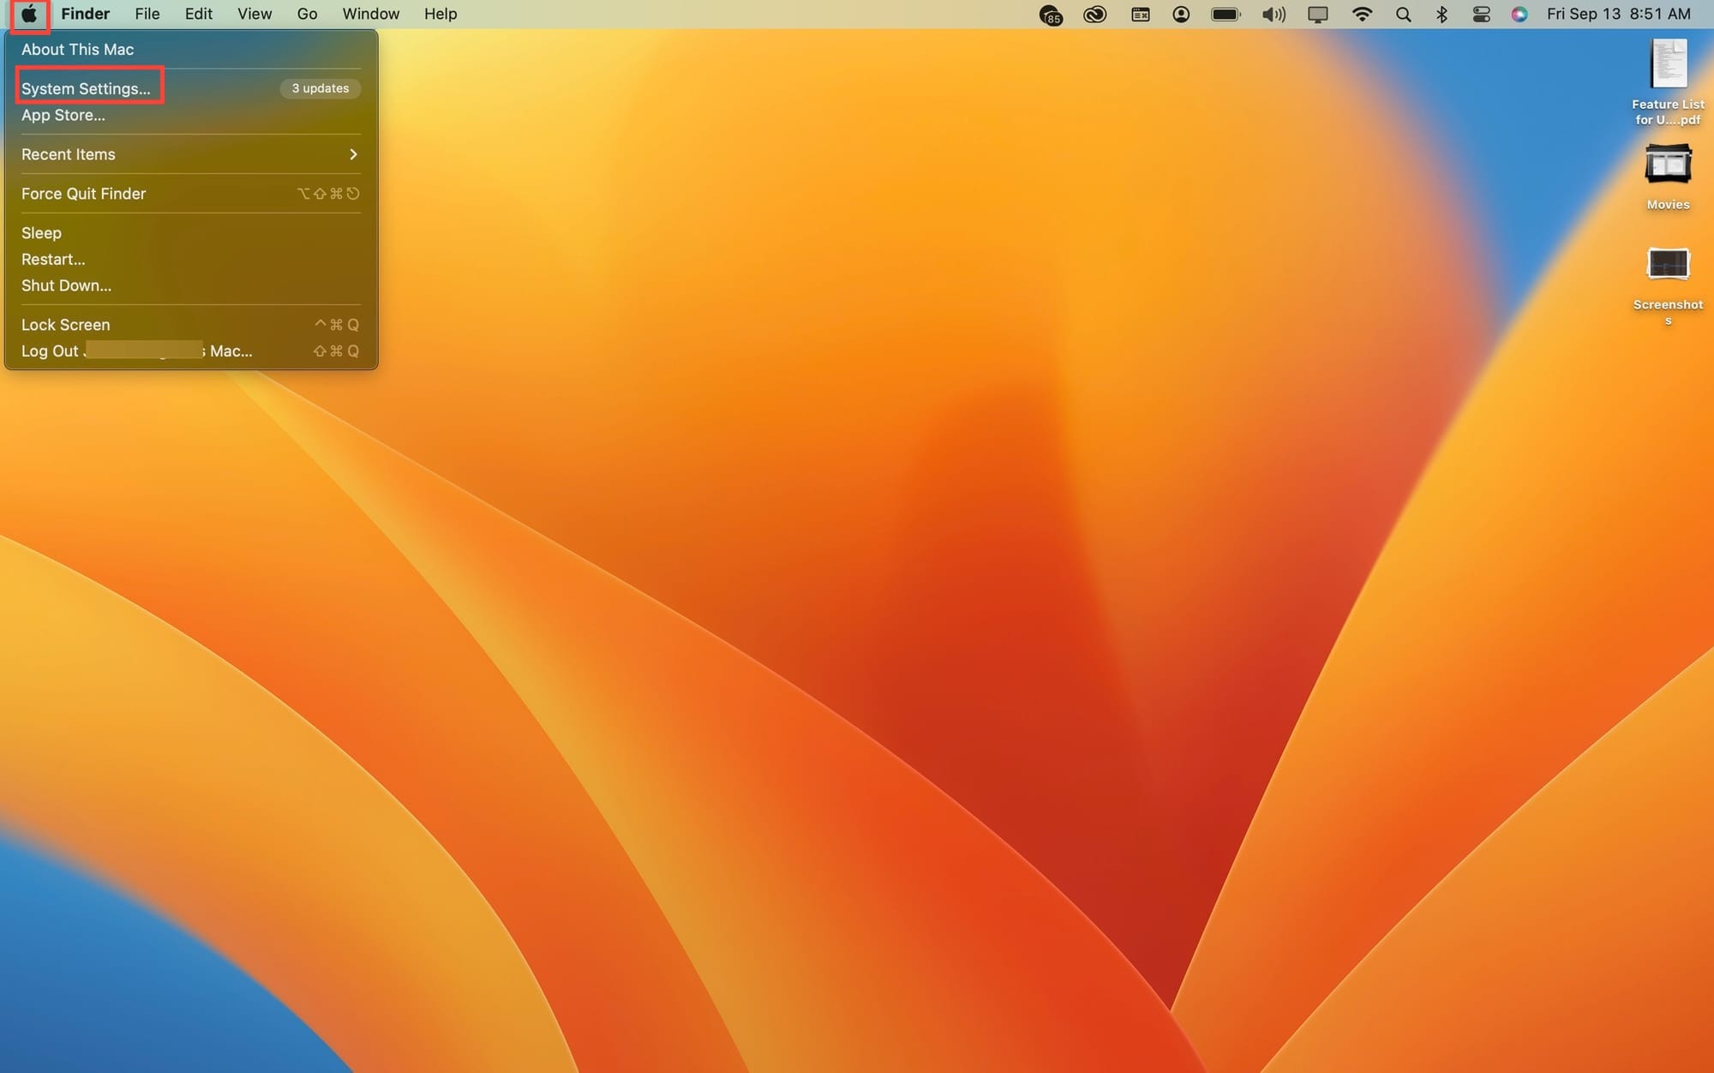
Task: Click the 3 updates badge
Action: [x=320, y=88]
